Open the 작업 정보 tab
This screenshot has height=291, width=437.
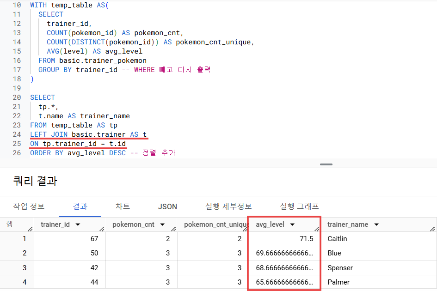coord(29,206)
